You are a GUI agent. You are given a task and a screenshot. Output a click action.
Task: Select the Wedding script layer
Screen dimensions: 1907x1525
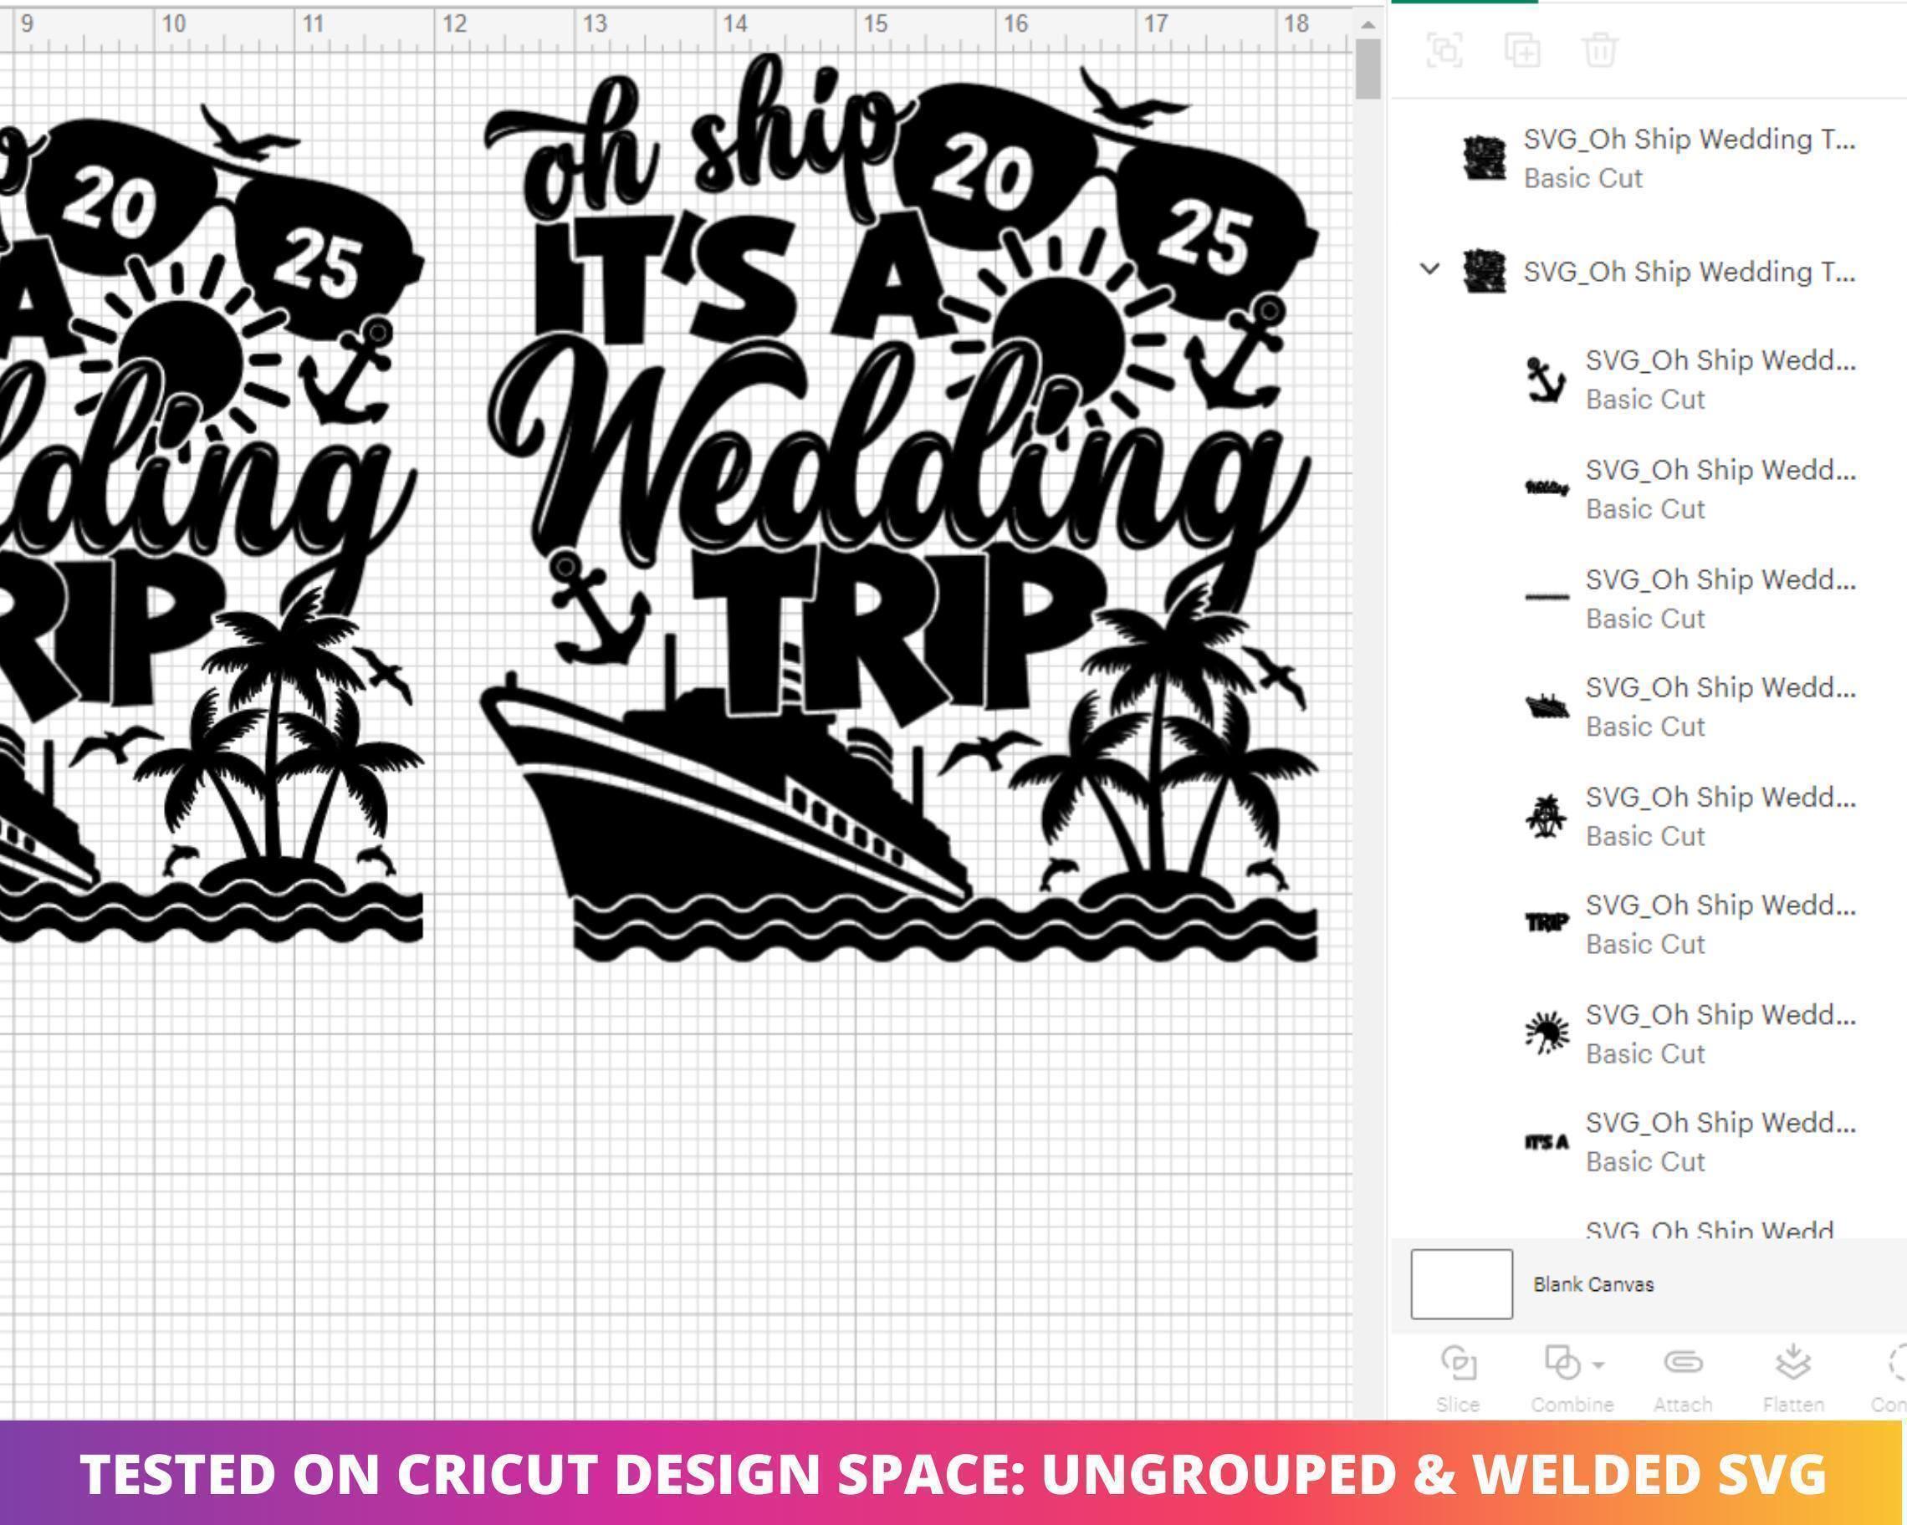point(1690,489)
